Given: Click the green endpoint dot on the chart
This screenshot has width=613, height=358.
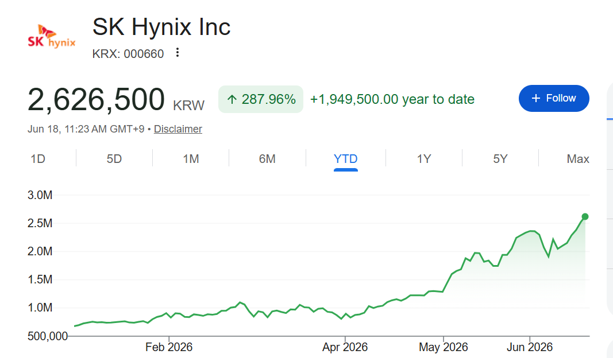Looking at the screenshot, I should 585,217.
